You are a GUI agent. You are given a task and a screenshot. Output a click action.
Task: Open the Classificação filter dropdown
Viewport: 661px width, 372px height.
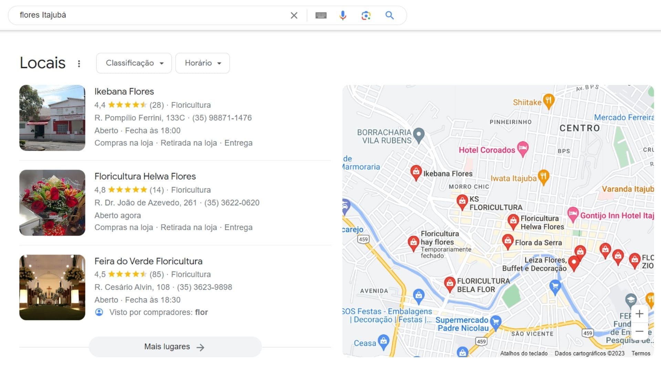(134, 63)
